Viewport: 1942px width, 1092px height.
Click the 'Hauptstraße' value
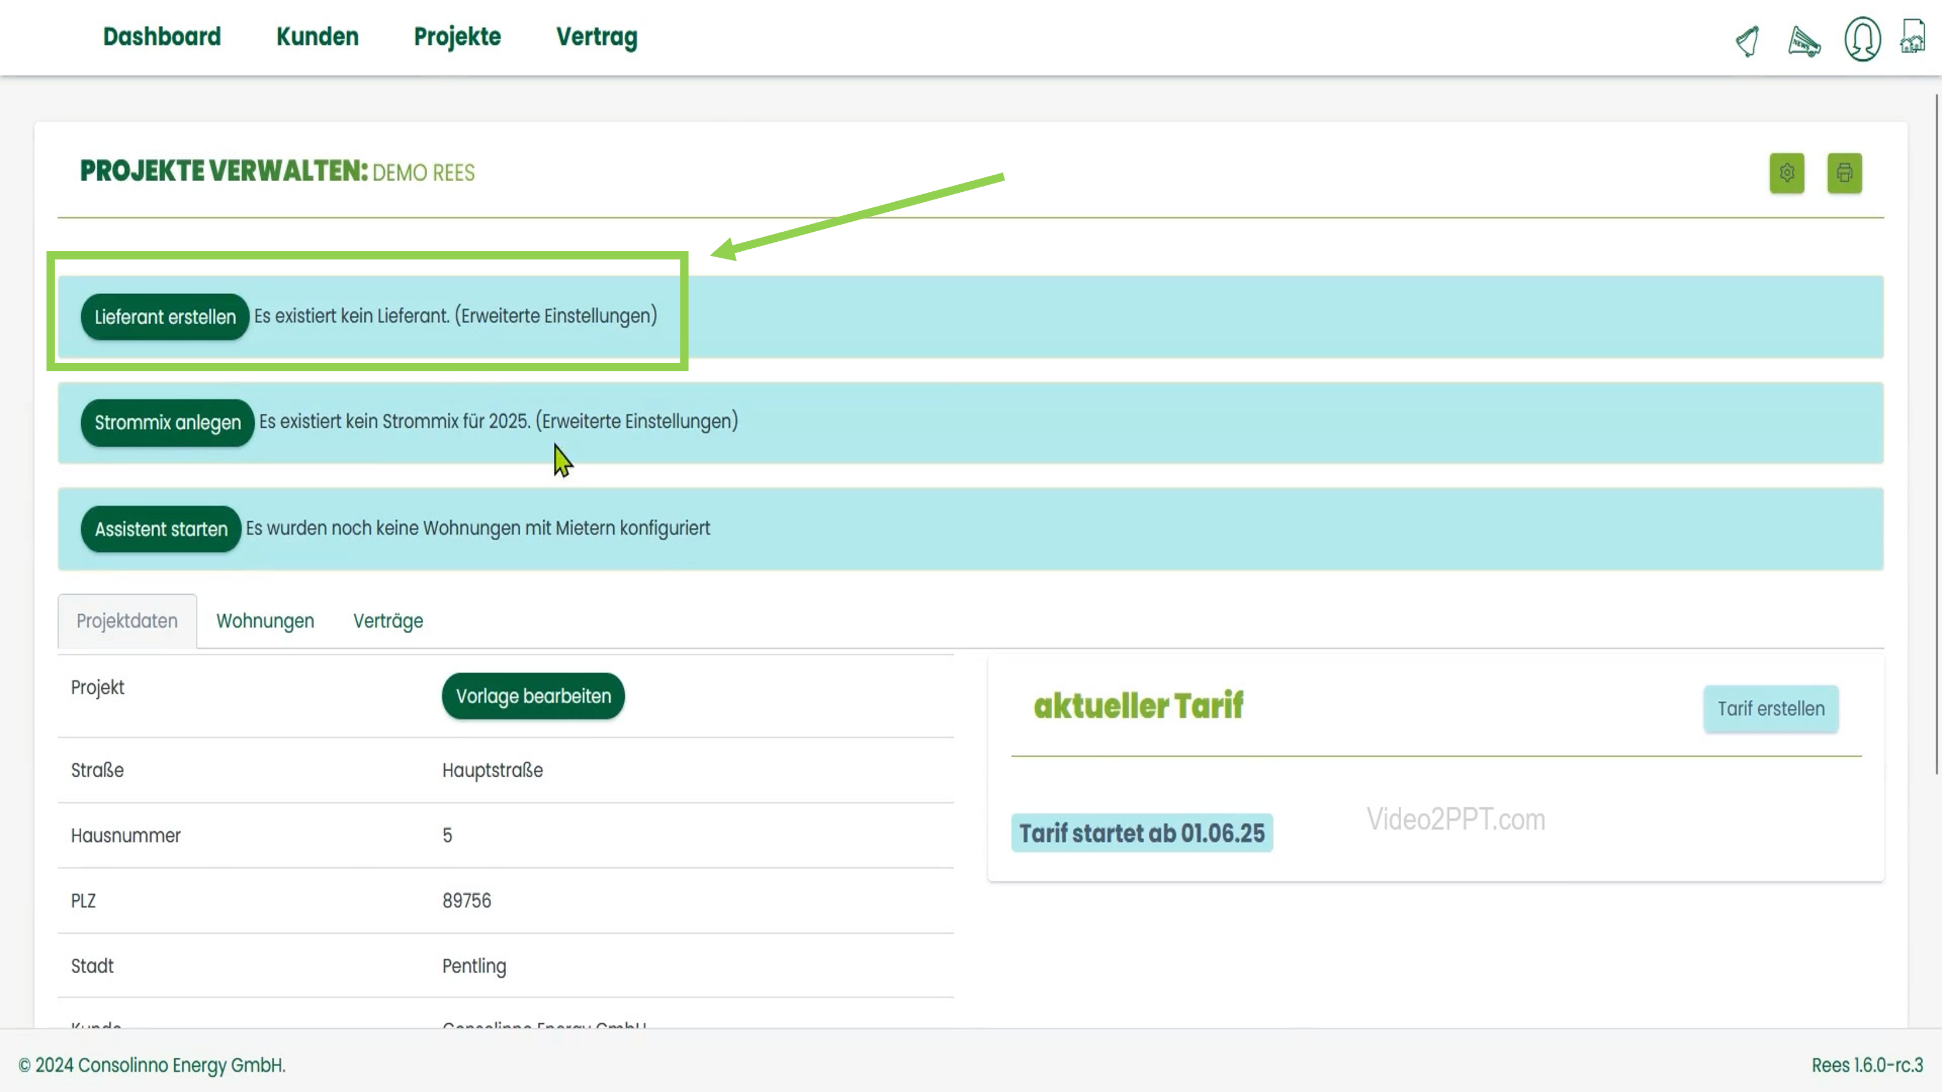point(493,770)
